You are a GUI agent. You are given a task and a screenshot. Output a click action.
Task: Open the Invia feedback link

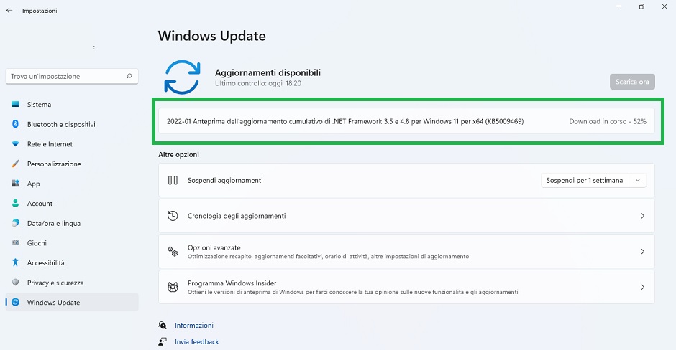(x=196, y=341)
